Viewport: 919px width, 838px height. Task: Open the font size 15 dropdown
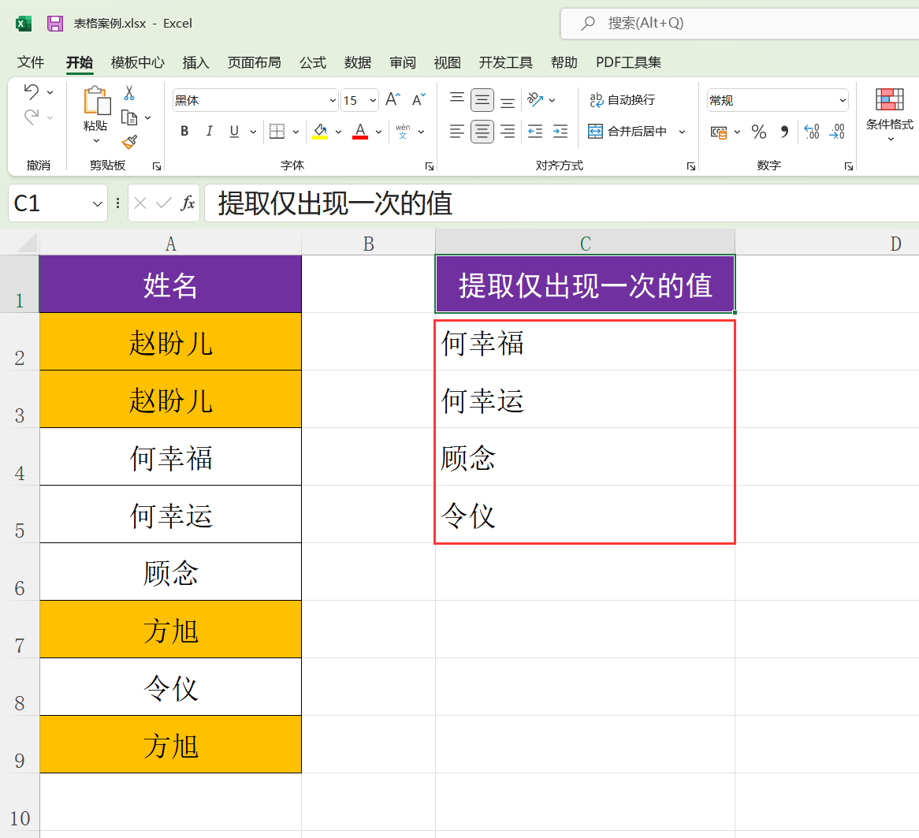coord(373,101)
